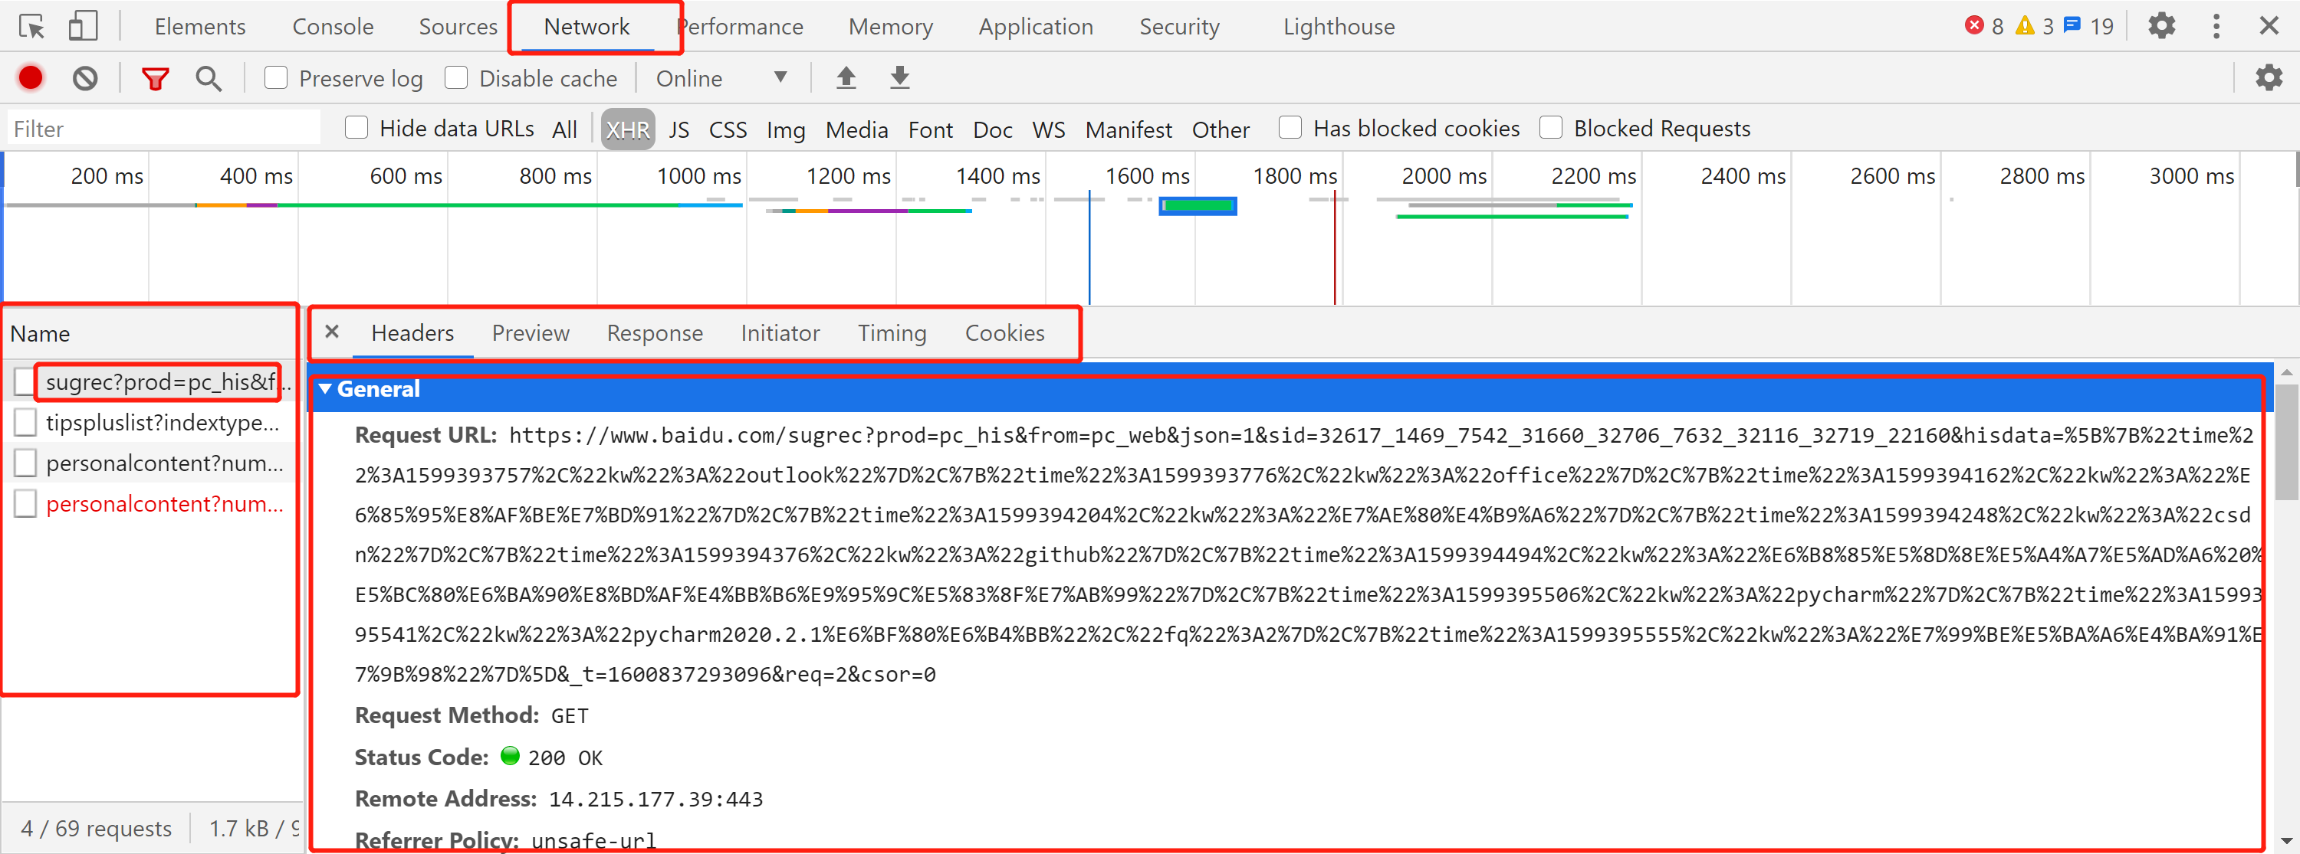This screenshot has height=854, width=2300.
Task: Clear the network log
Action: tap(85, 79)
